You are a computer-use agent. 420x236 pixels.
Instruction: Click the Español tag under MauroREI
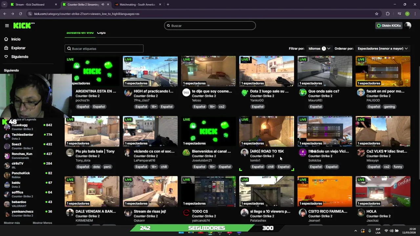coord(316,107)
